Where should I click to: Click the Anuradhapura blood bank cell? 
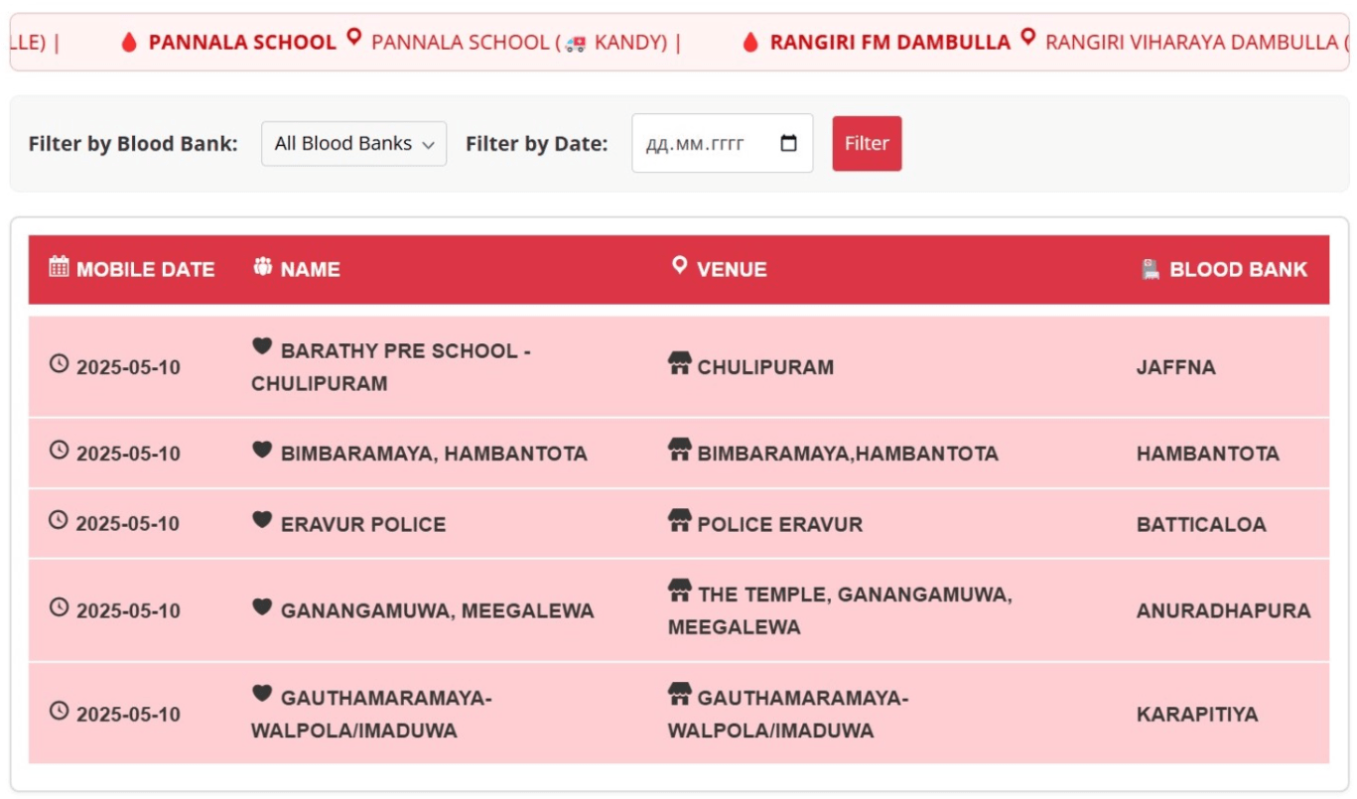(1223, 611)
